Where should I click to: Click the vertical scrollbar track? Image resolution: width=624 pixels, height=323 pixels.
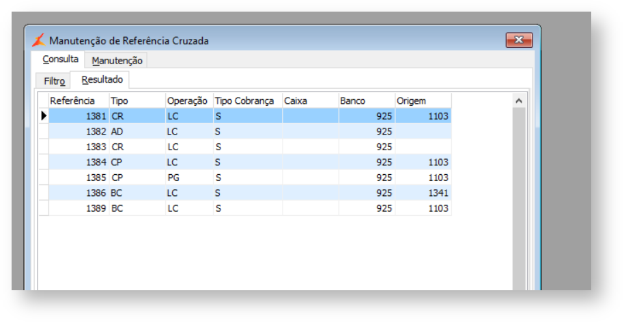tap(519, 198)
